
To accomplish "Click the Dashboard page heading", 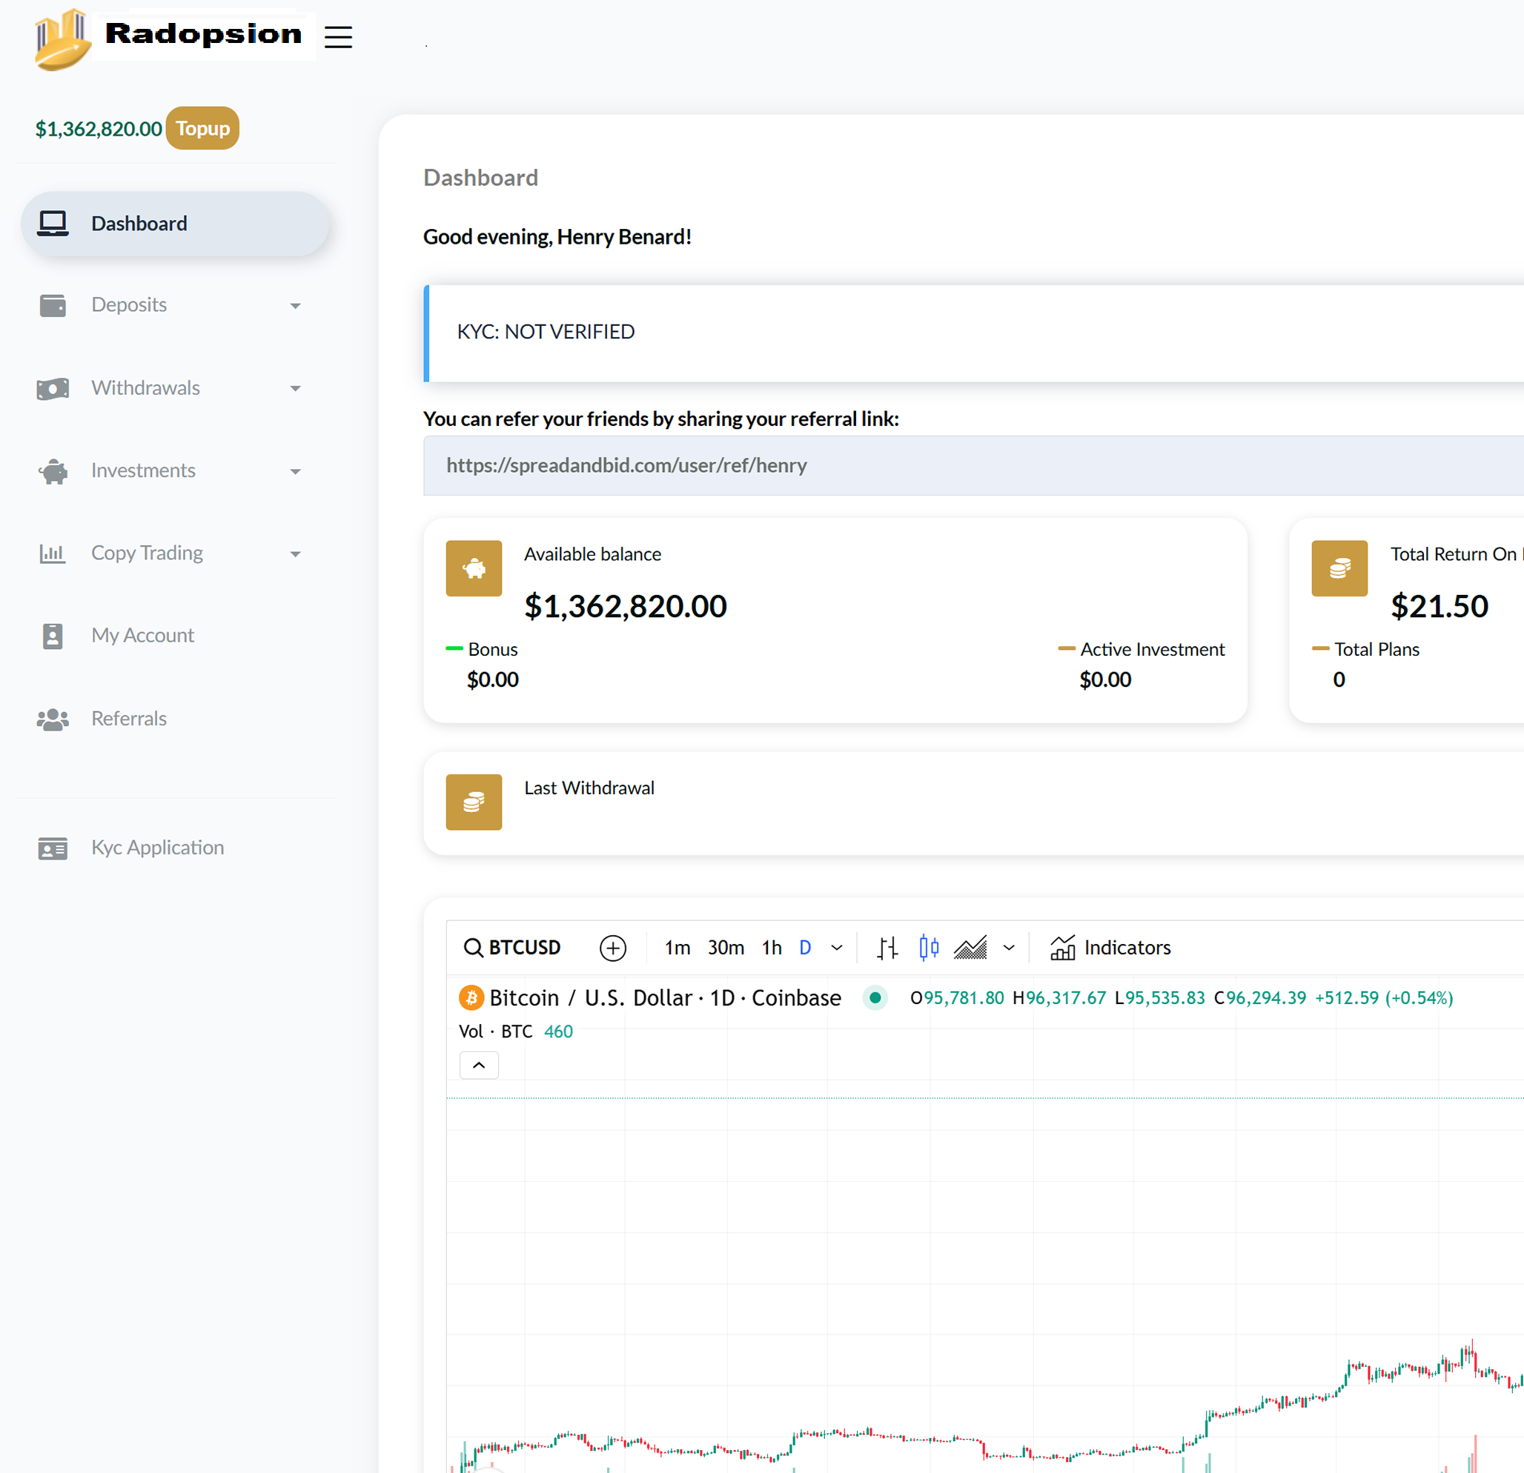I will point(480,178).
